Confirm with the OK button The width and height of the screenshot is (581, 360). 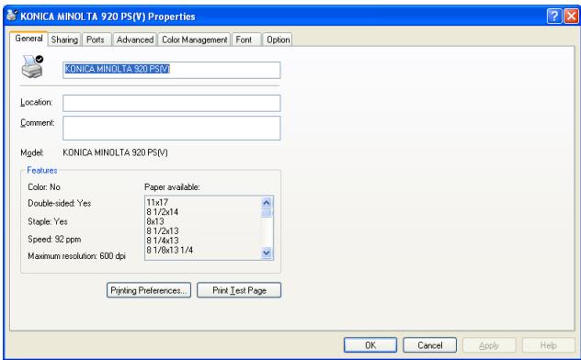coord(370,345)
